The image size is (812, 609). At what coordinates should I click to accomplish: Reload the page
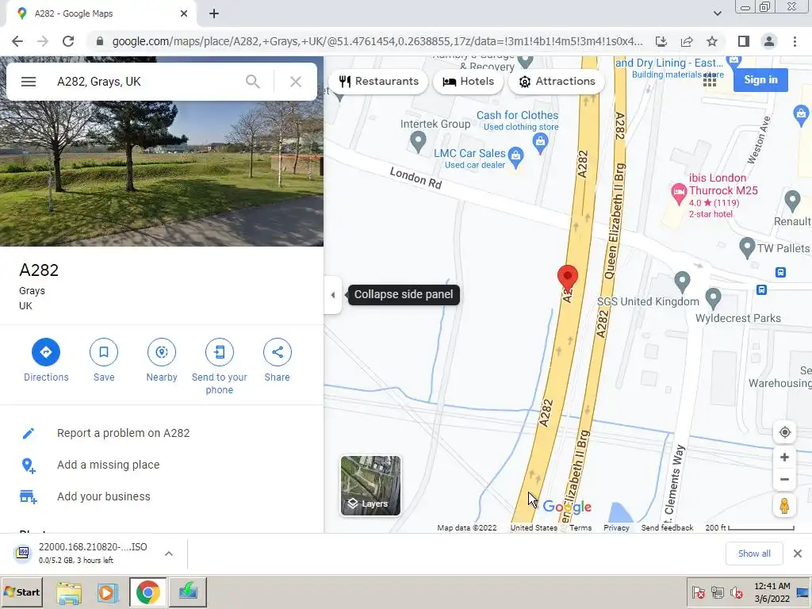coord(68,41)
